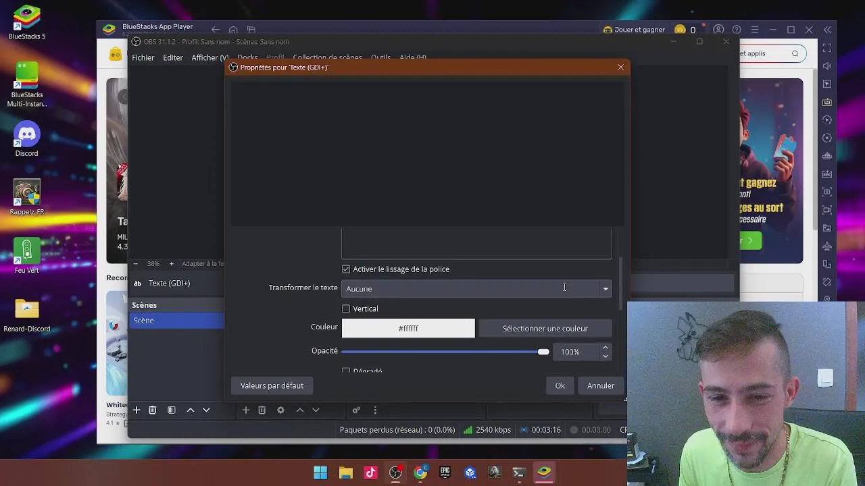Zoom in the OBS preview with plus

[171, 264]
